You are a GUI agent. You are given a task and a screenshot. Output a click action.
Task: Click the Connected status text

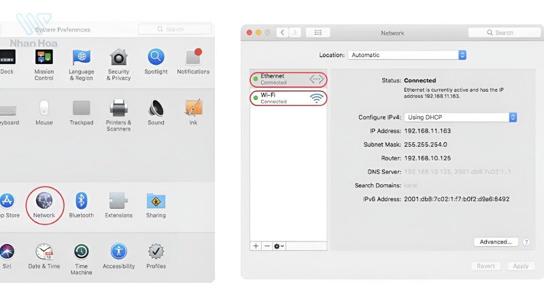[x=420, y=80]
